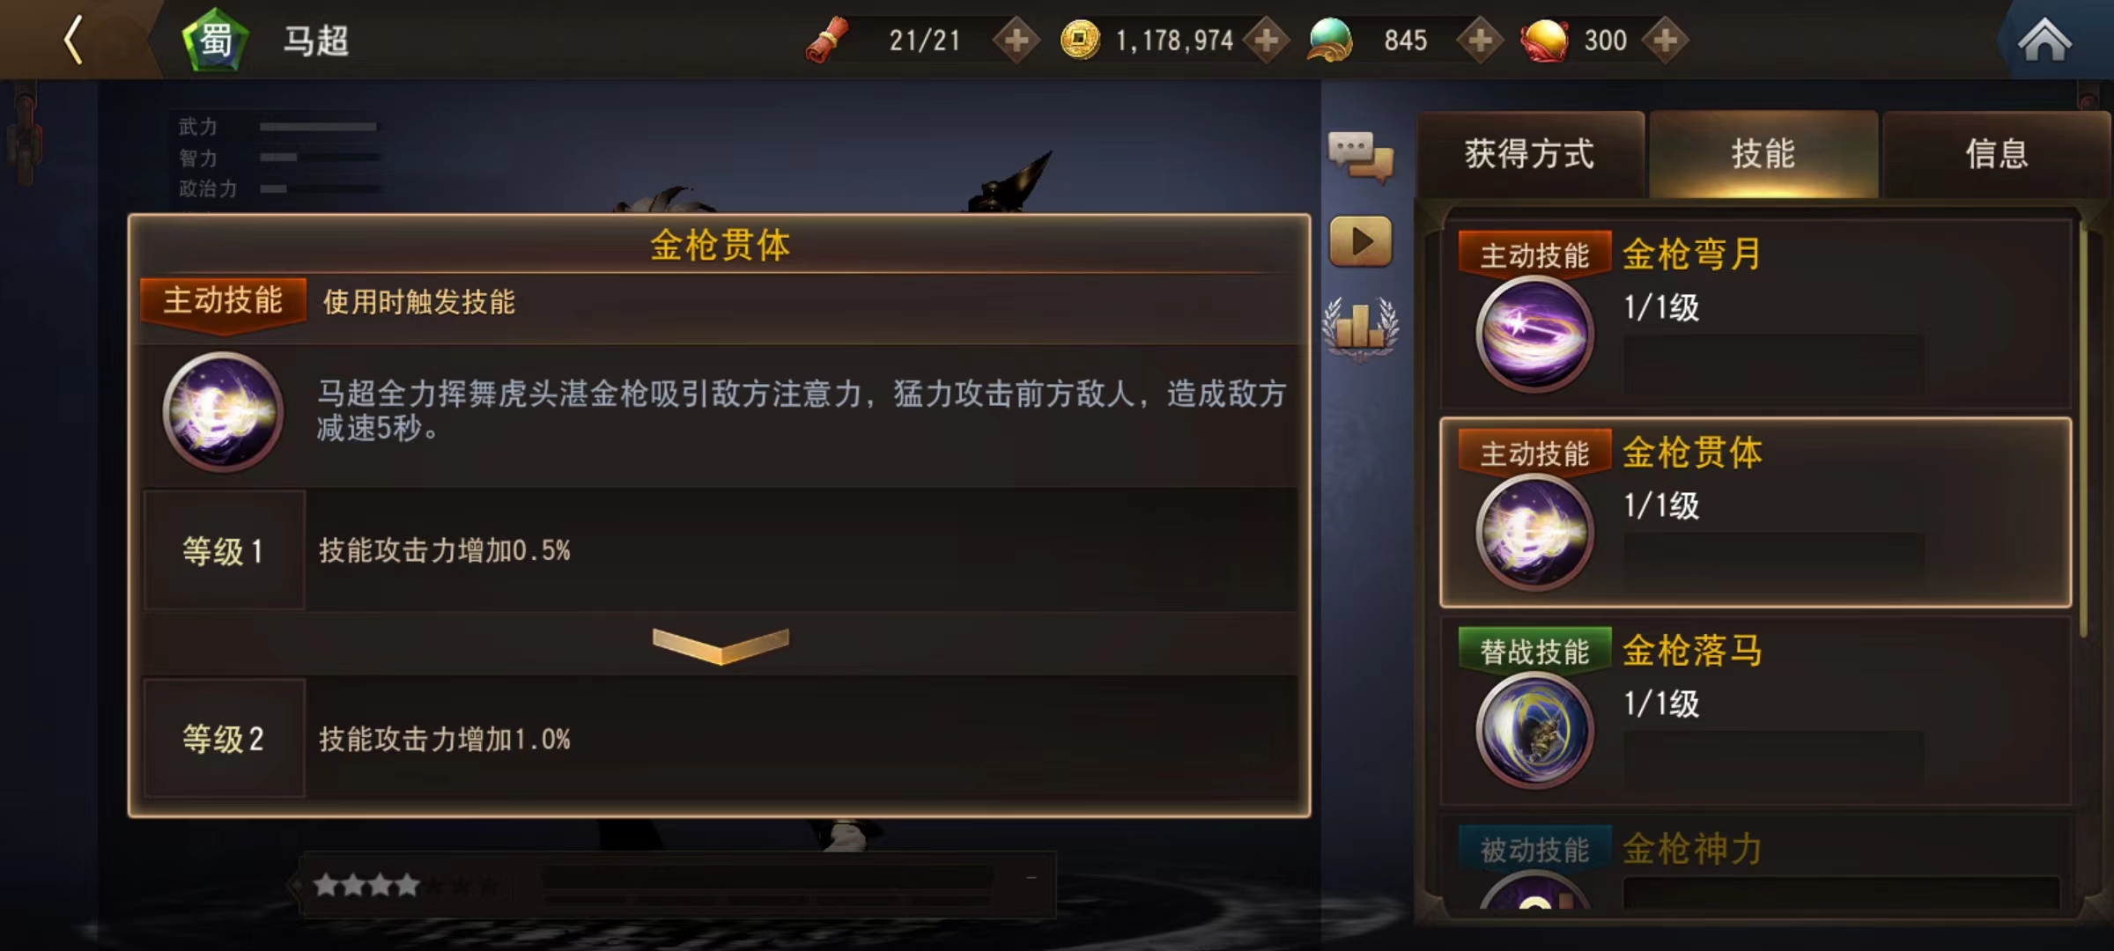The height and width of the screenshot is (951, 2114).
Task: Click the skill list vertical scrollbar
Action: [2084, 428]
